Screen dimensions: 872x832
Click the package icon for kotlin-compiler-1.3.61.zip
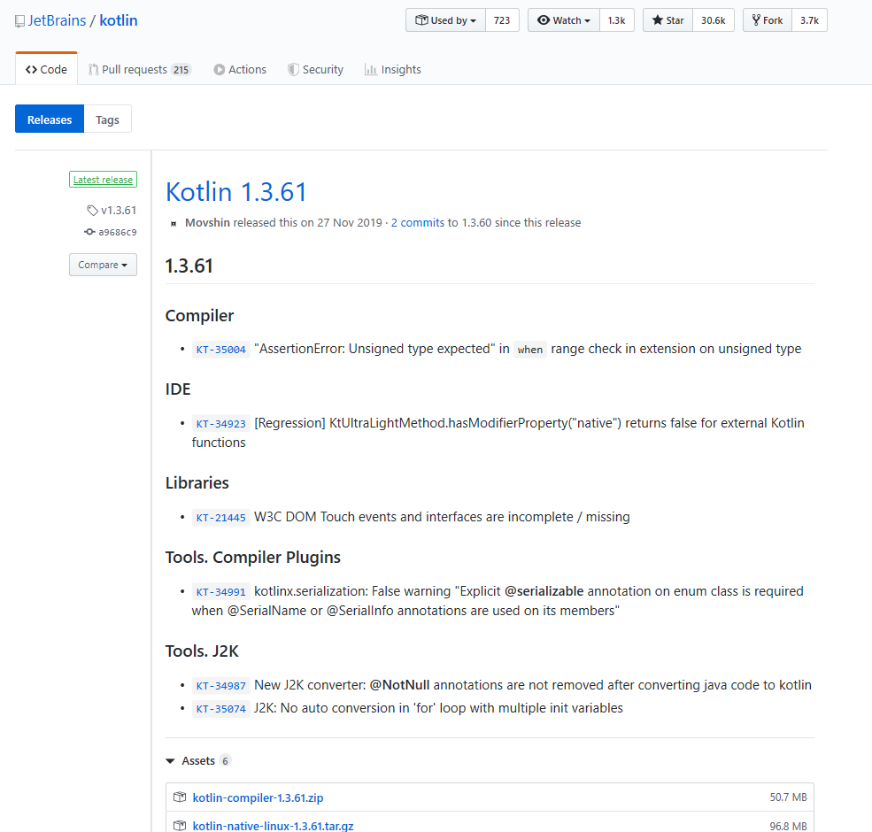180,797
